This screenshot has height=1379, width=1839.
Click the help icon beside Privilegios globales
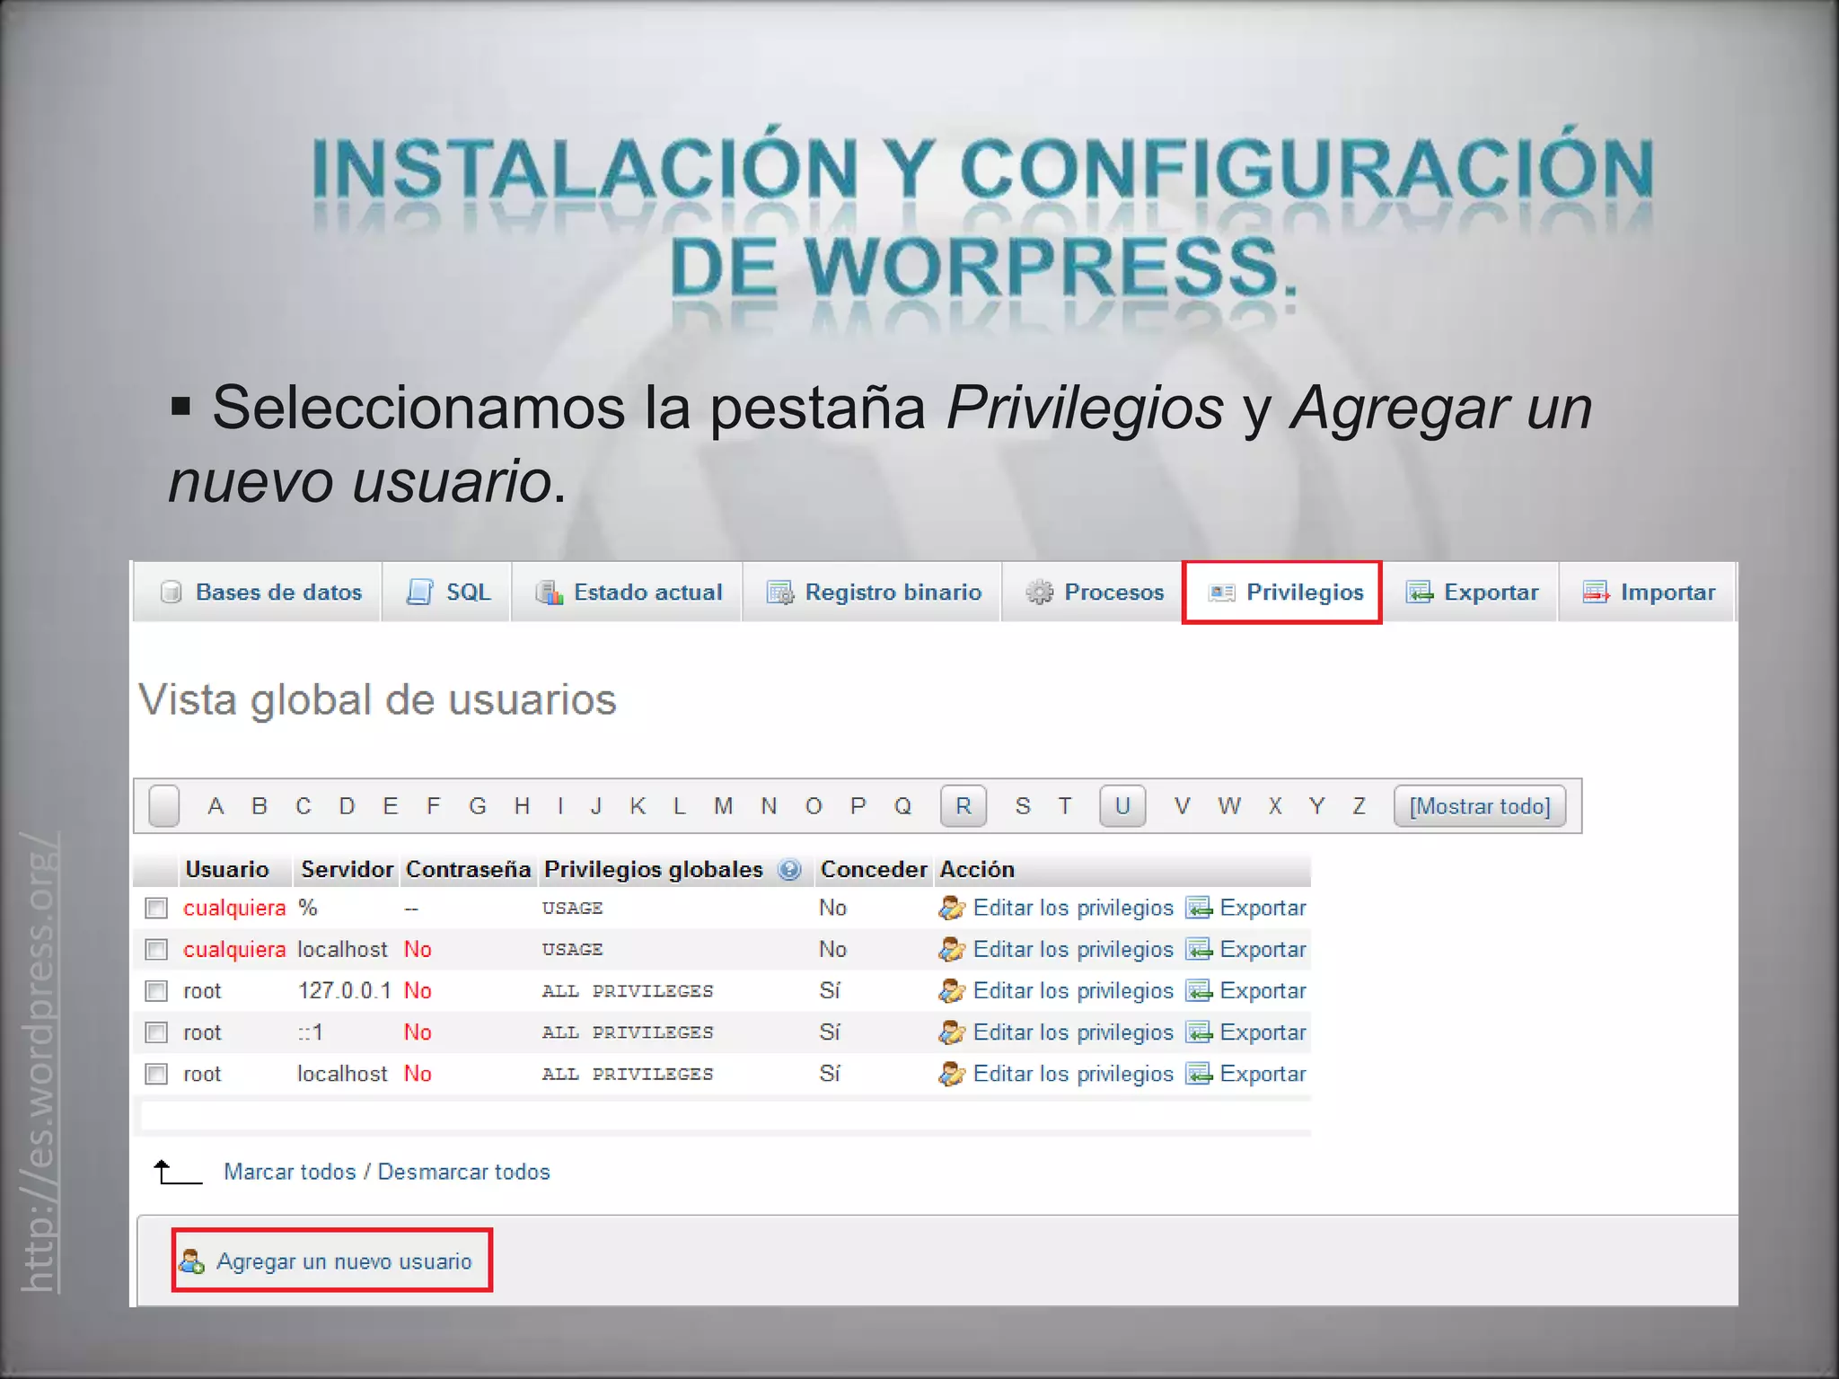point(789,869)
